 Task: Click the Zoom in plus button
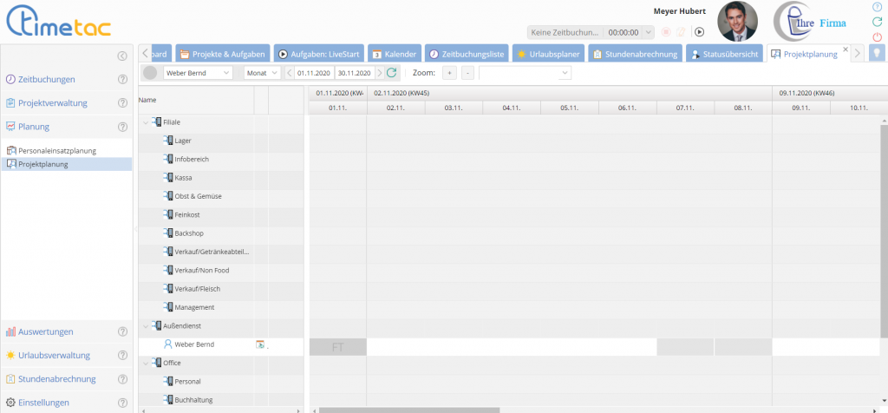[449, 73]
